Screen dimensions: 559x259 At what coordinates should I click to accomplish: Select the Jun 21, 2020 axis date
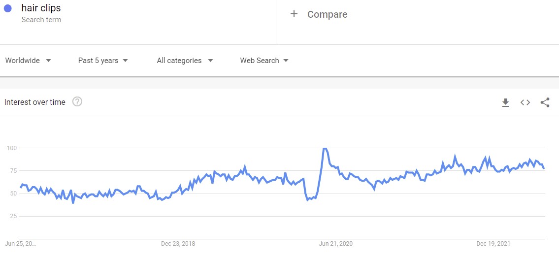pyautogui.click(x=336, y=244)
